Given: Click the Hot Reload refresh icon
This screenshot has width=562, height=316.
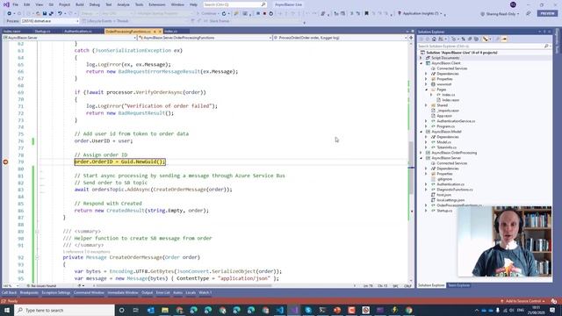Looking at the screenshot, I should (224, 13).
